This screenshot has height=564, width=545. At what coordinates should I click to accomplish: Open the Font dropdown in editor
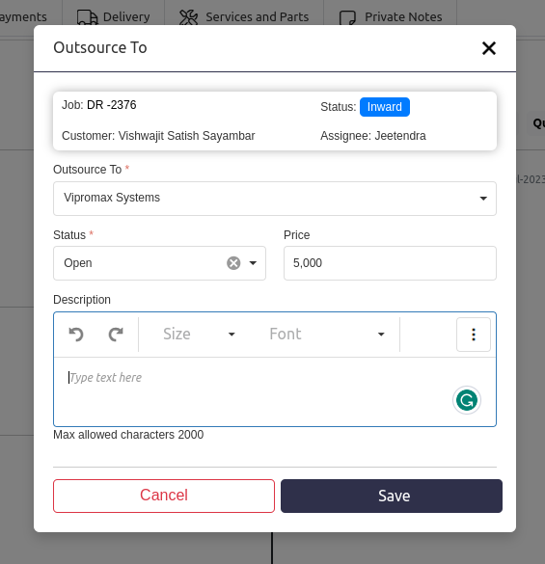point(327,335)
